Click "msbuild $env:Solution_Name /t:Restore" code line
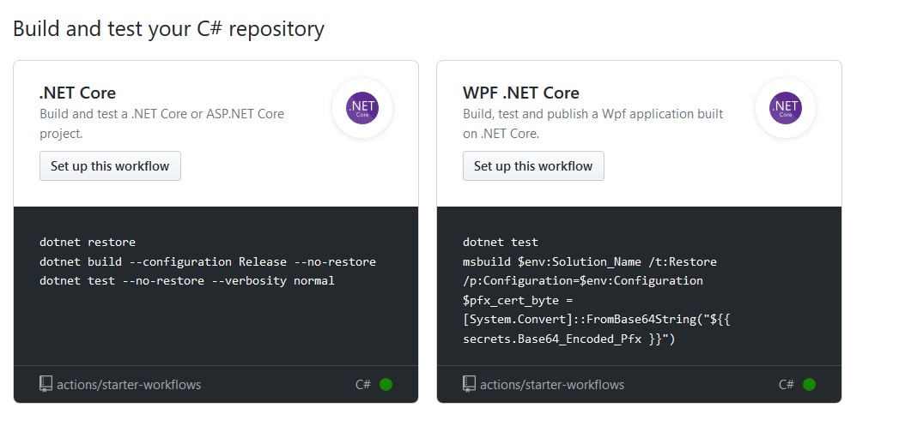The width and height of the screenshot is (899, 438). click(x=590, y=261)
